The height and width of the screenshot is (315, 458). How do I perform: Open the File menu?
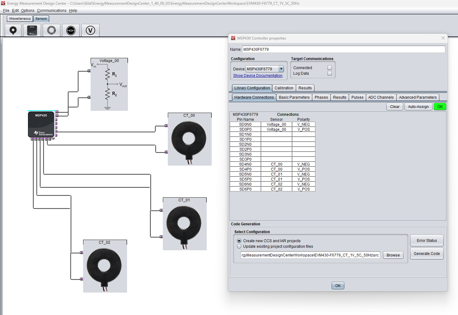[6, 11]
